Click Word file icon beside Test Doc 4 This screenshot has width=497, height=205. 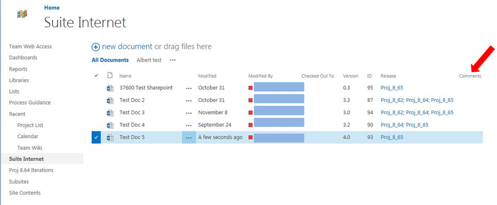coord(110,125)
